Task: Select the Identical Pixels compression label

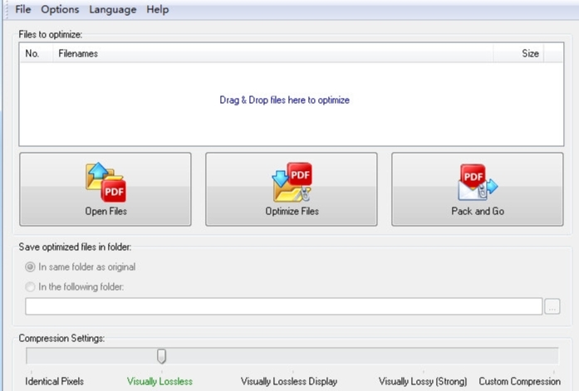Action: point(54,381)
